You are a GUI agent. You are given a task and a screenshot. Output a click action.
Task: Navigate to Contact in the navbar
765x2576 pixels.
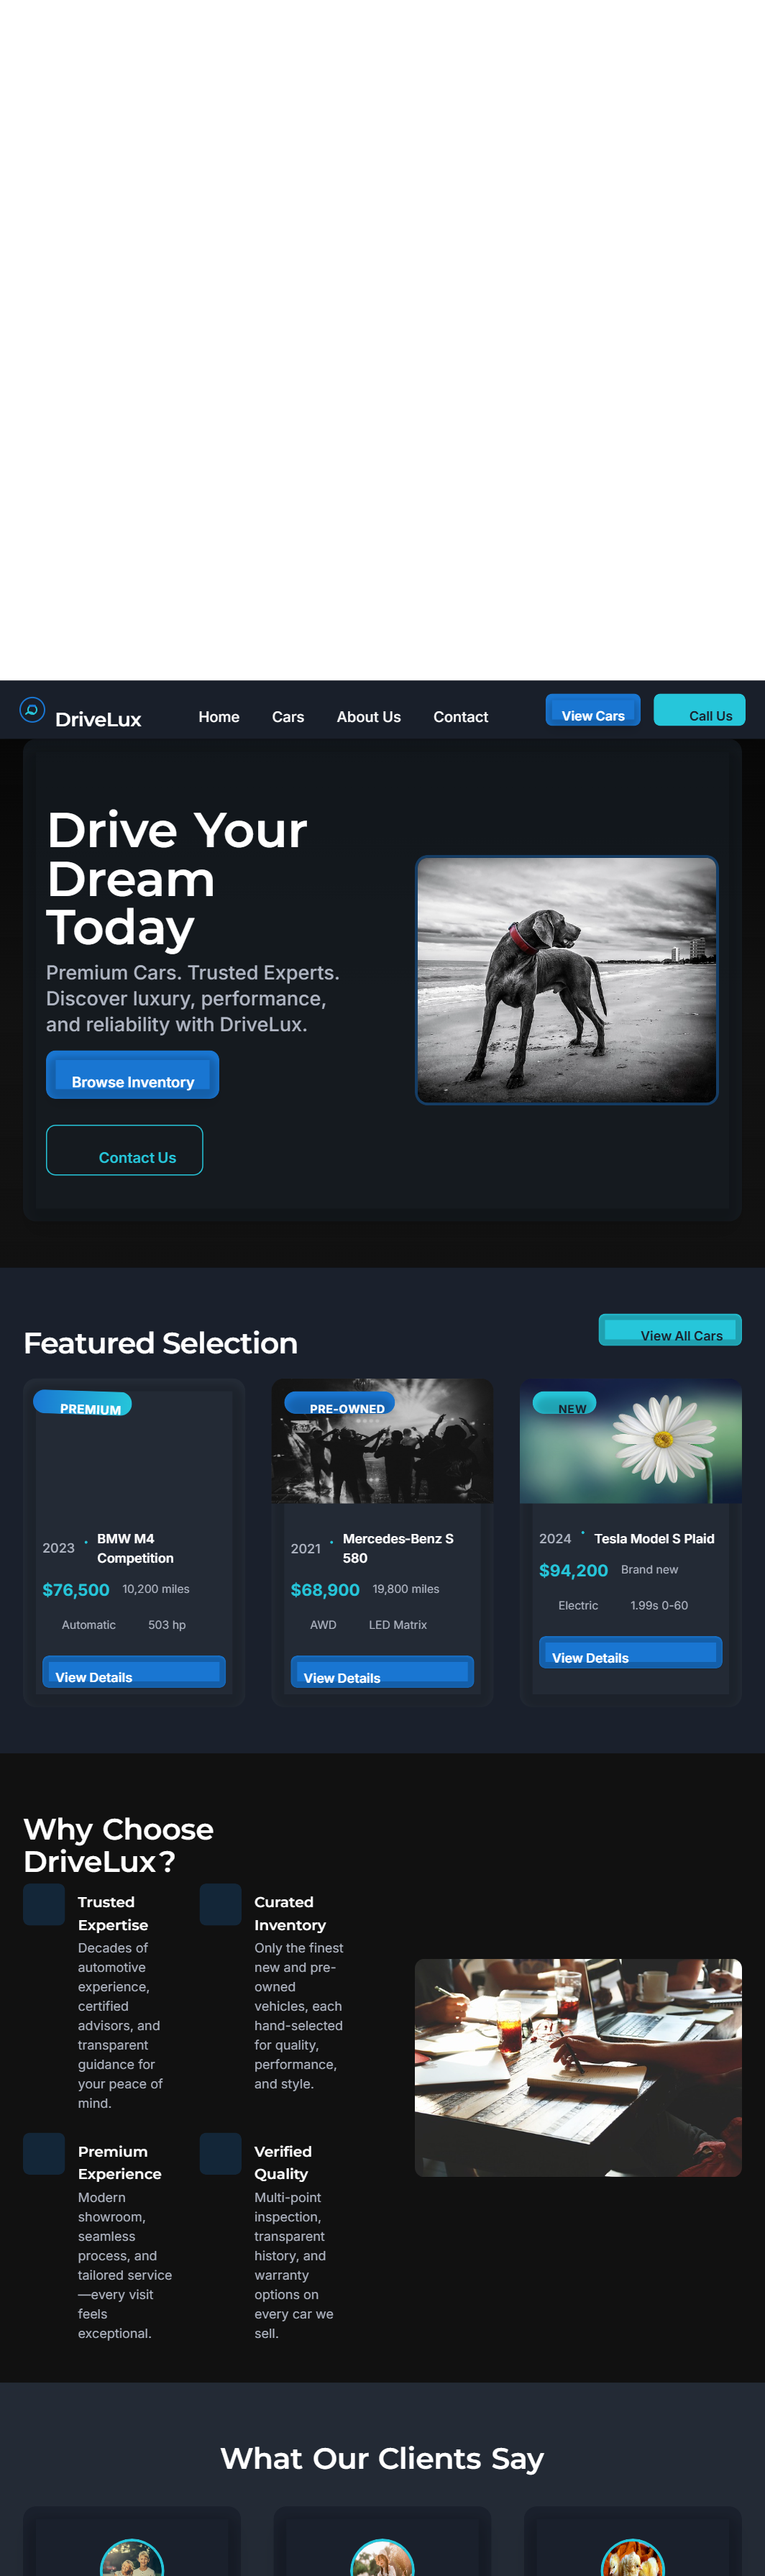point(461,717)
